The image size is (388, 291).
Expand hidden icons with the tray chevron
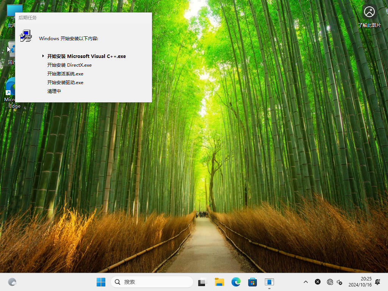click(x=305, y=282)
